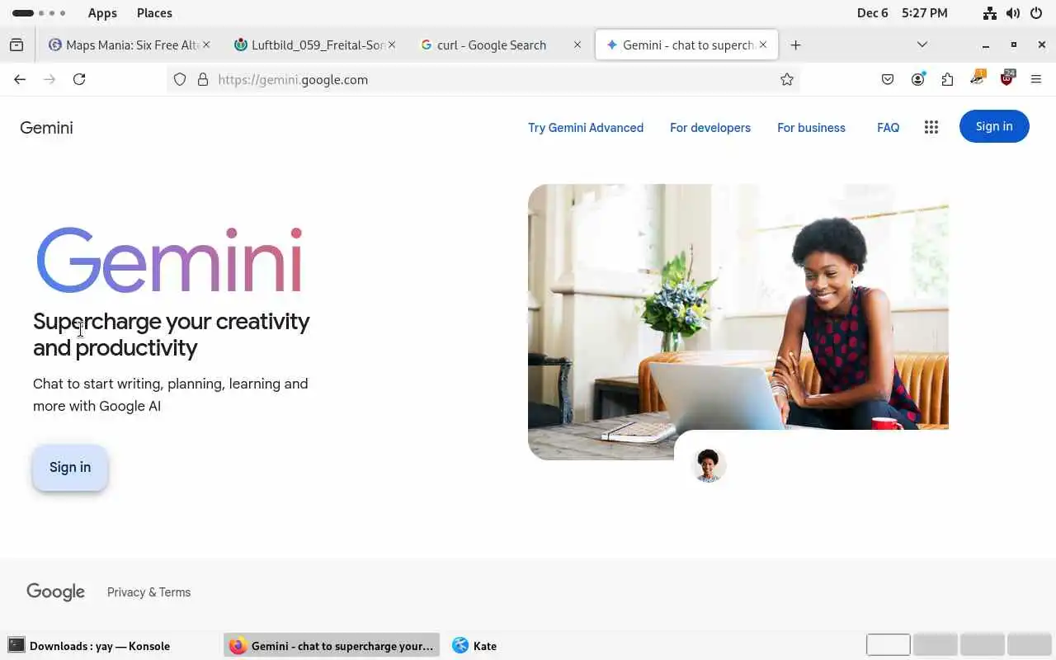
Task: Click the volume speaker icon in top panel
Action: click(1013, 13)
